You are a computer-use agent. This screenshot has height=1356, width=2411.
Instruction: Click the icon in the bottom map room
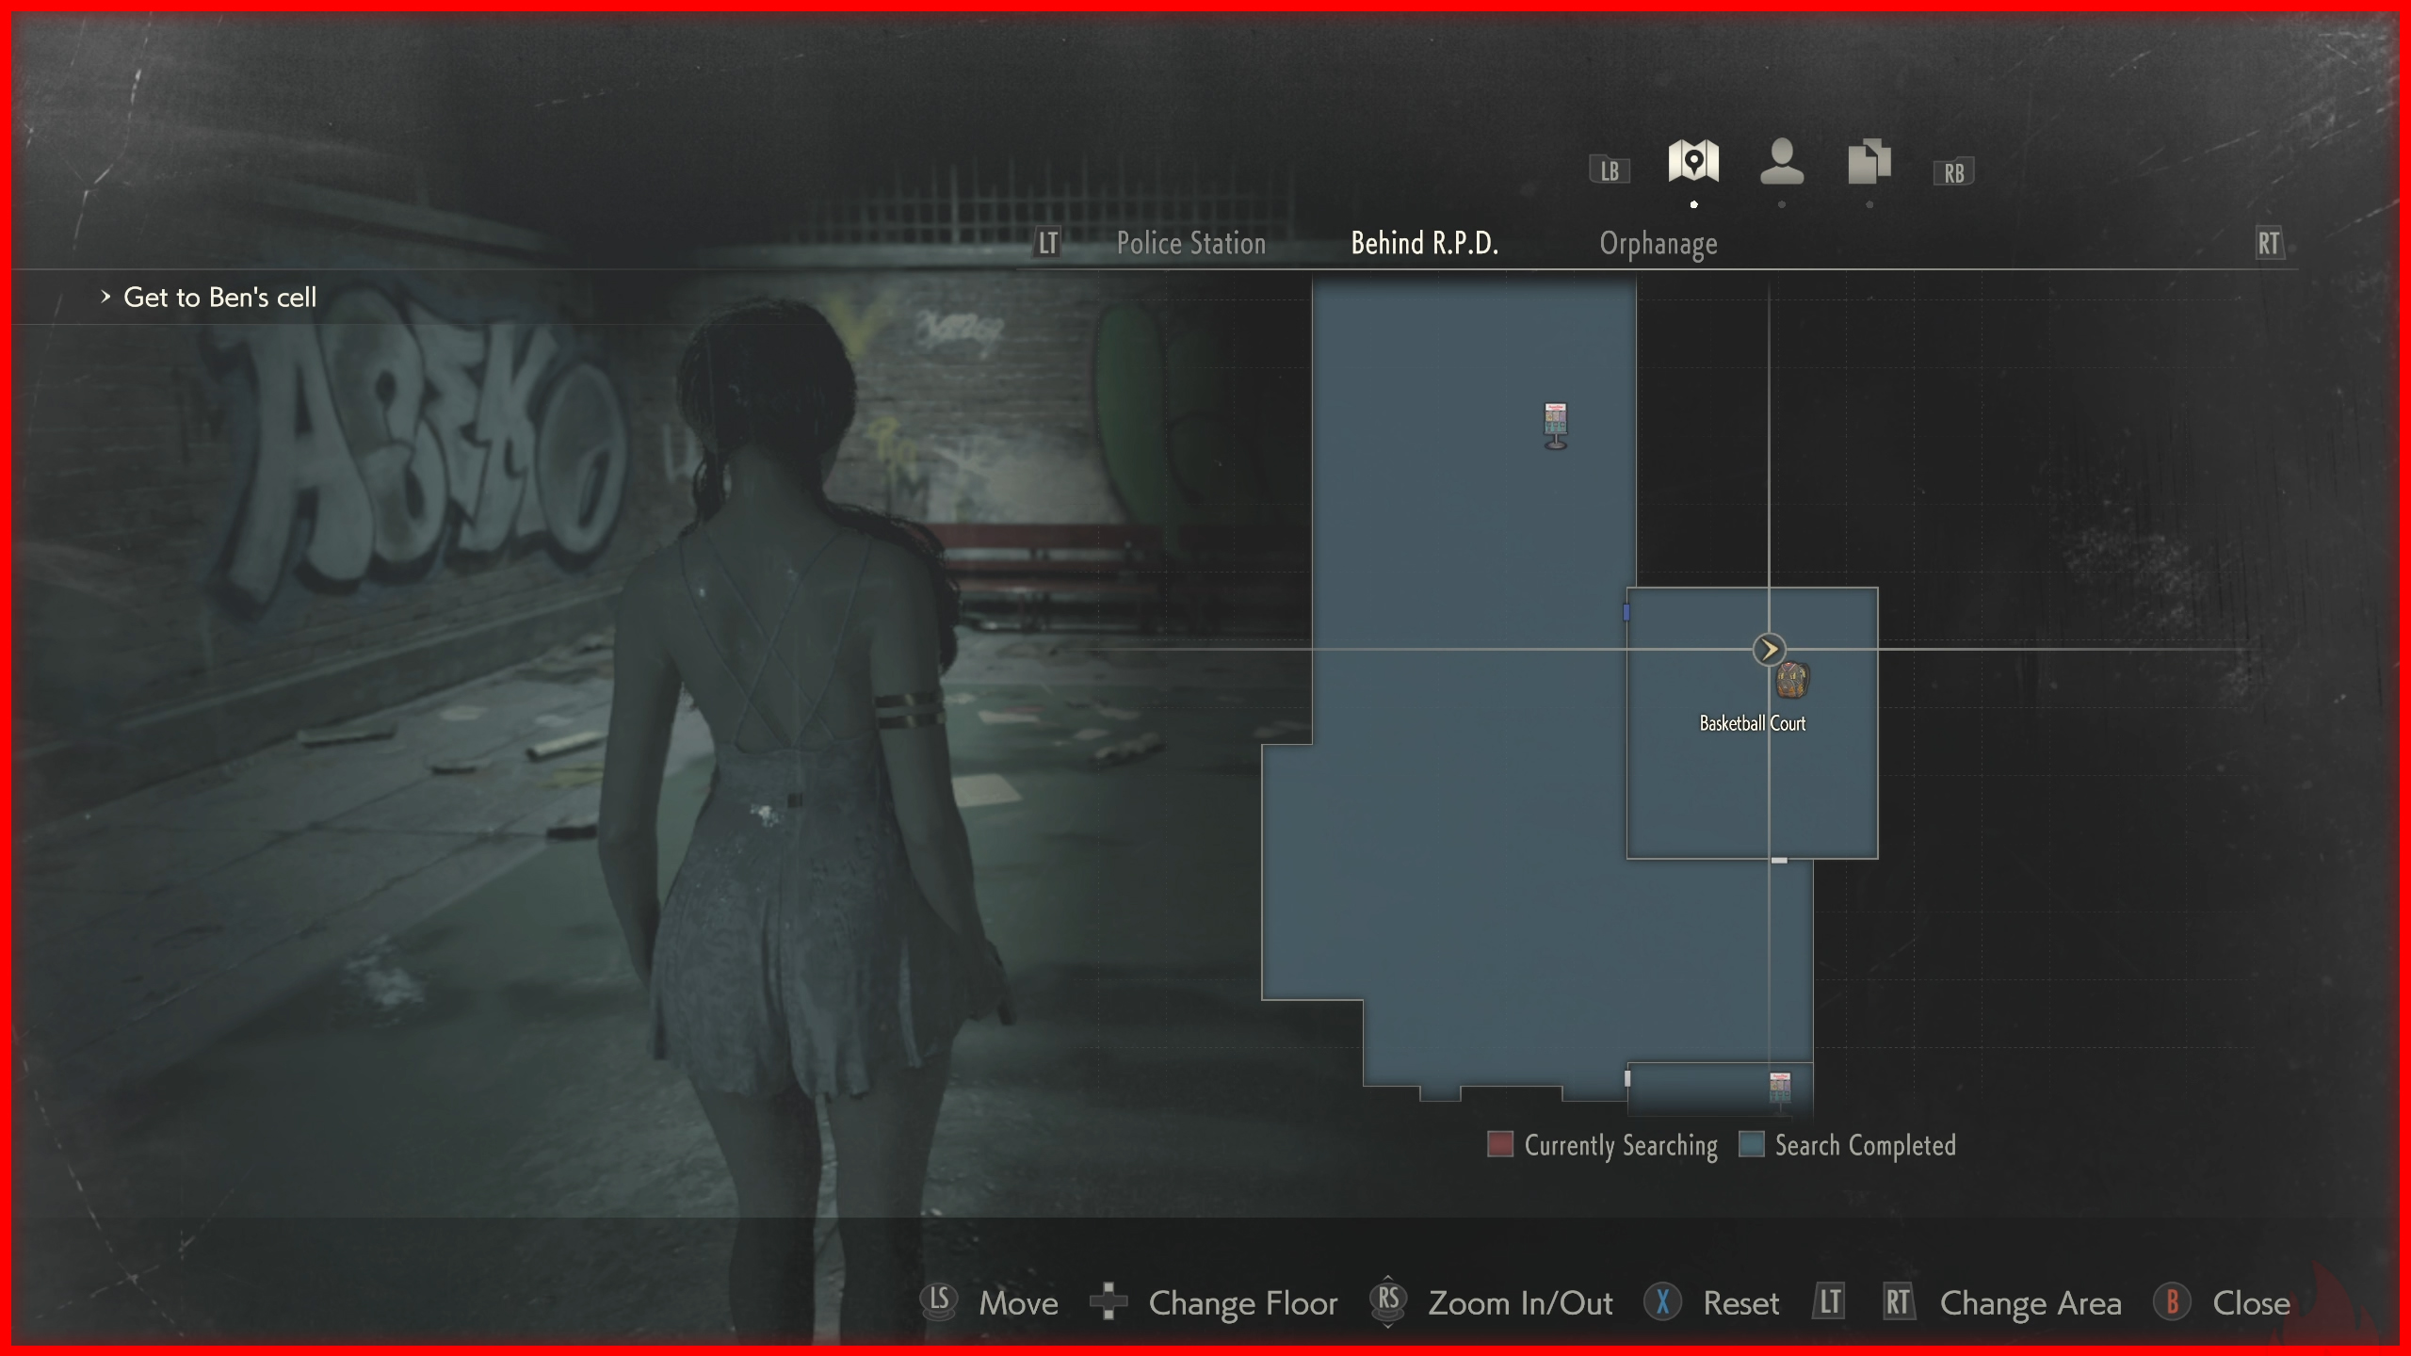tap(1779, 1087)
